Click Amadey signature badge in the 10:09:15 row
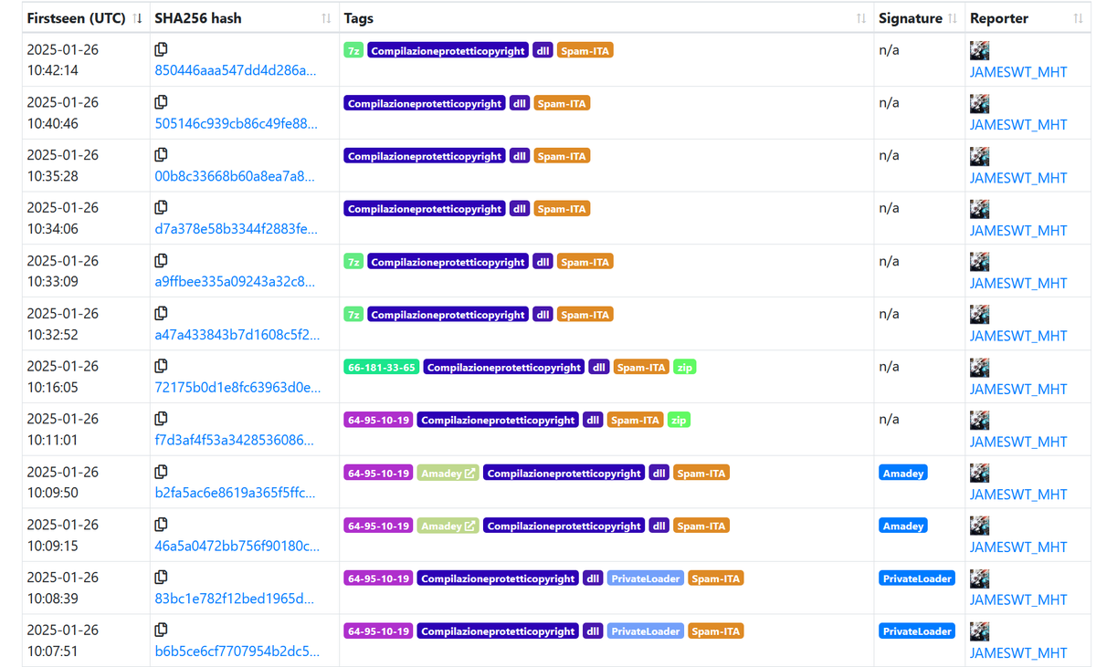 (x=903, y=526)
